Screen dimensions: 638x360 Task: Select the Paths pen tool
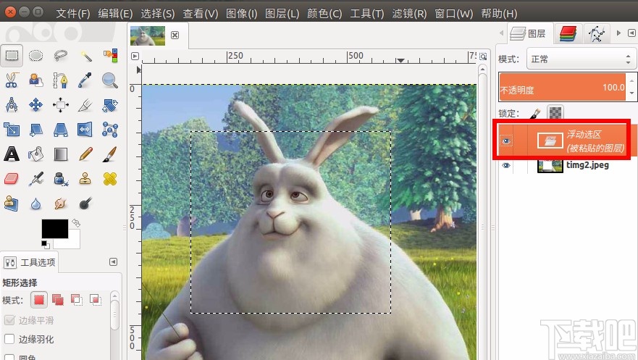coord(61,80)
